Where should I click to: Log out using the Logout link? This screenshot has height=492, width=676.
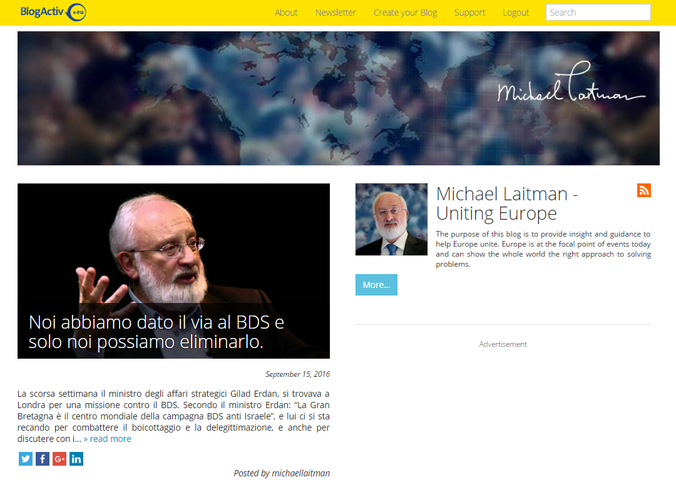click(516, 13)
